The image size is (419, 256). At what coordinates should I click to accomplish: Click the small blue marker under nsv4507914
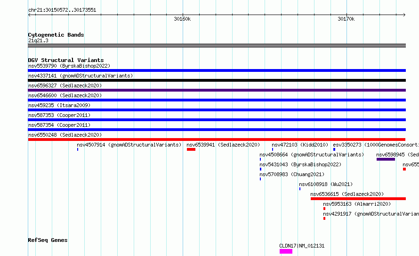(x=78, y=149)
